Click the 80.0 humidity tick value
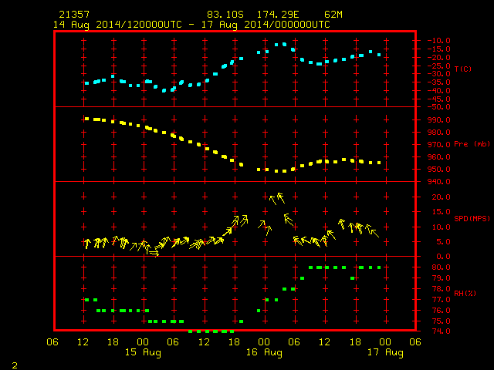Viewport: 494px width, 370px height. point(441,267)
